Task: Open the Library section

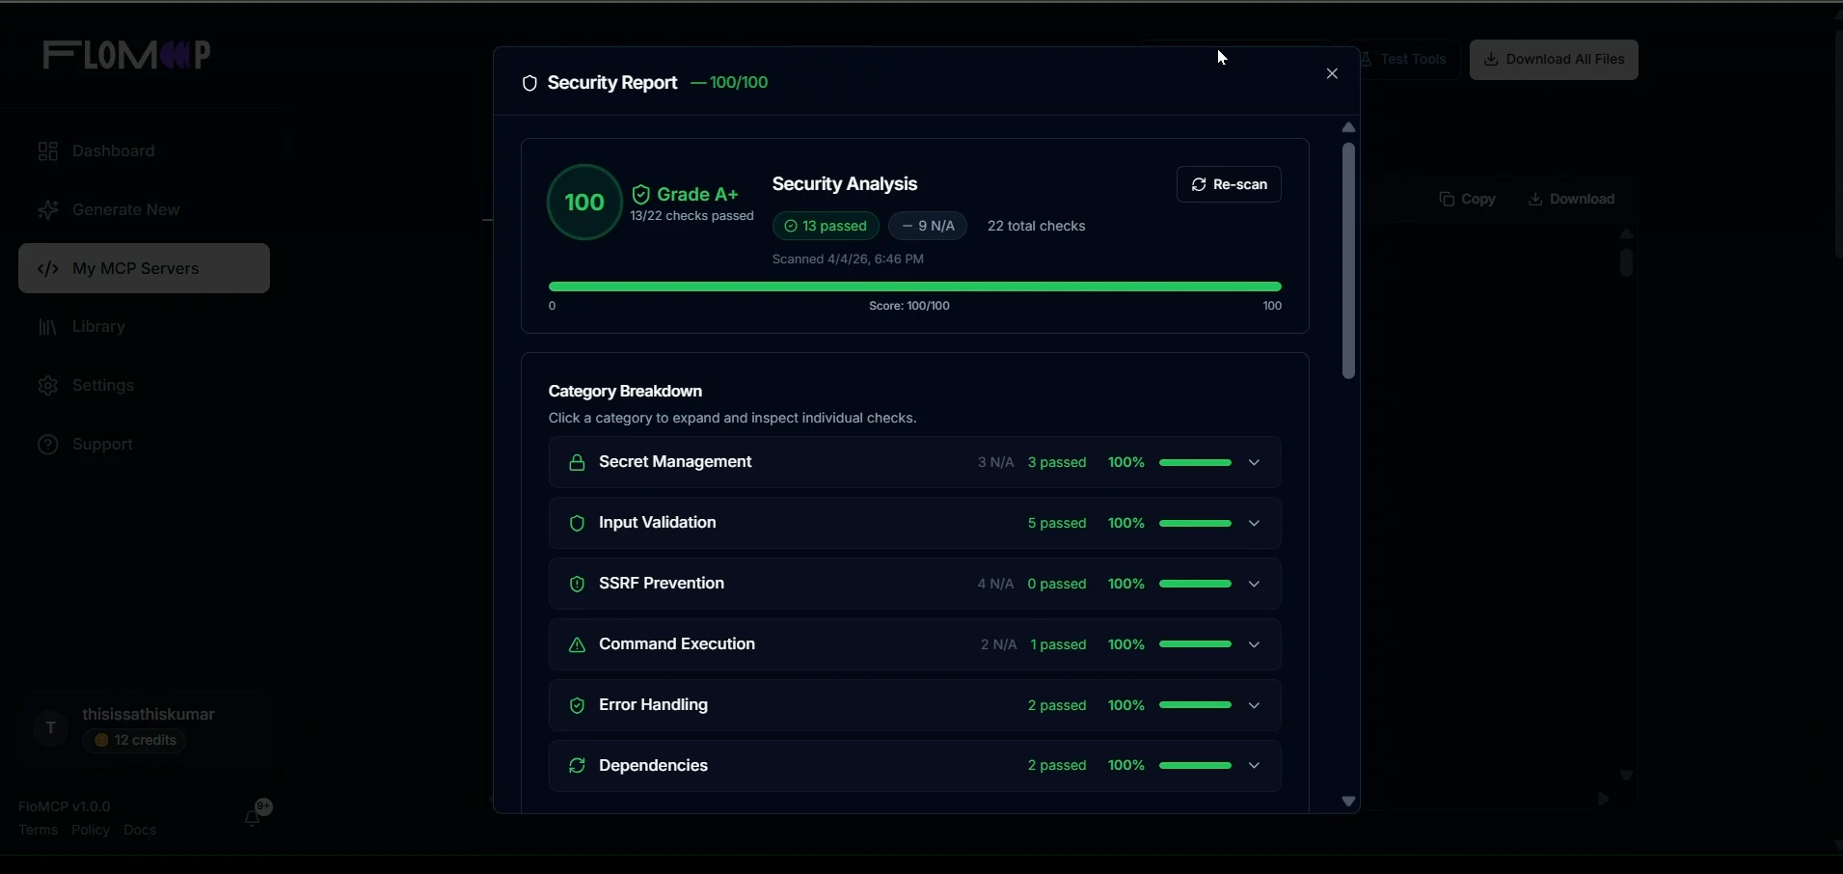Action: click(144, 327)
